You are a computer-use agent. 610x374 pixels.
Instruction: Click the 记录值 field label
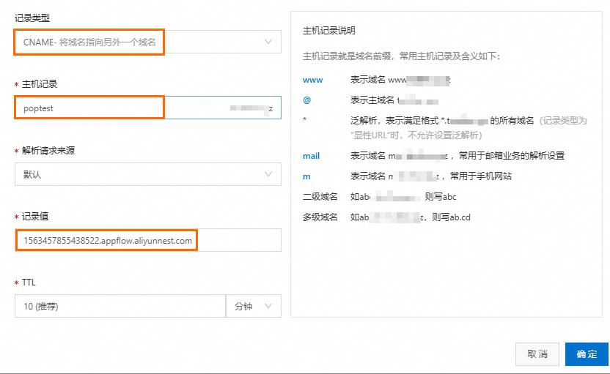pyautogui.click(x=35, y=217)
